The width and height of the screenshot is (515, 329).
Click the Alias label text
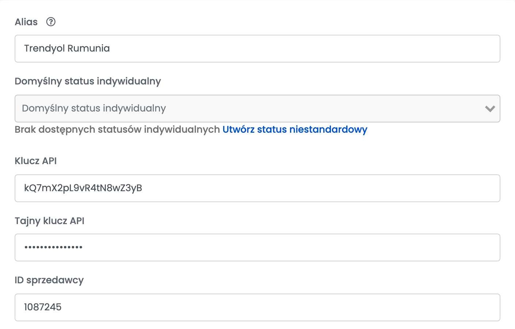[x=26, y=22]
